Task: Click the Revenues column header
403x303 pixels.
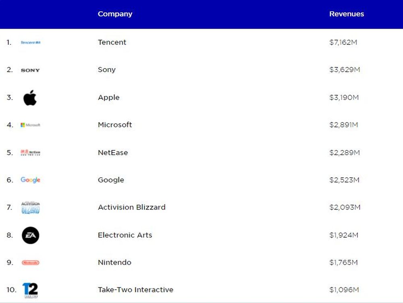Action: point(347,14)
